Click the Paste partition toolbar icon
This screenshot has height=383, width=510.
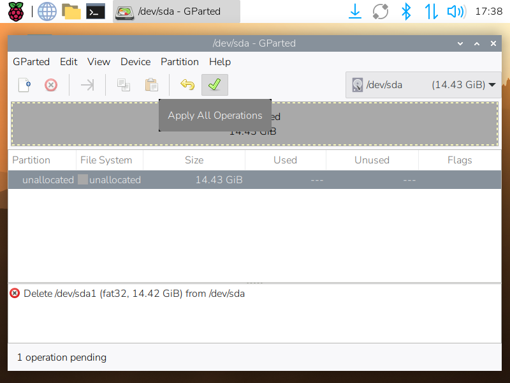point(151,85)
